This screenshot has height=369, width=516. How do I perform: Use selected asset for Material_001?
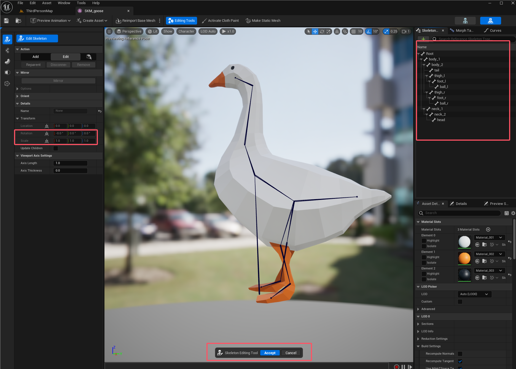[x=477, y=245]
